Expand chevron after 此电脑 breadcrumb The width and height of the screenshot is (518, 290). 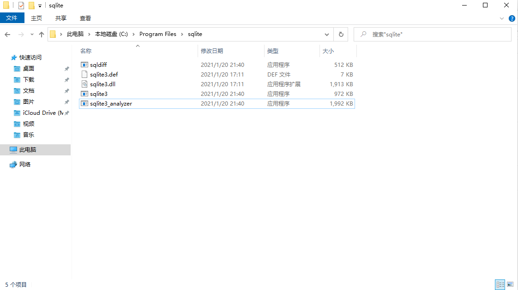[89, 34]
